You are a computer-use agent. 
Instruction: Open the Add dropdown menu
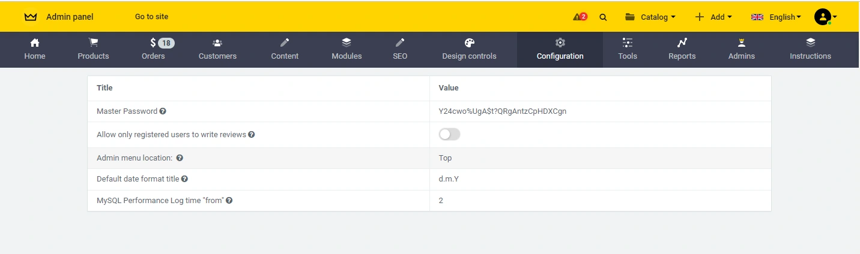point(713,17)
